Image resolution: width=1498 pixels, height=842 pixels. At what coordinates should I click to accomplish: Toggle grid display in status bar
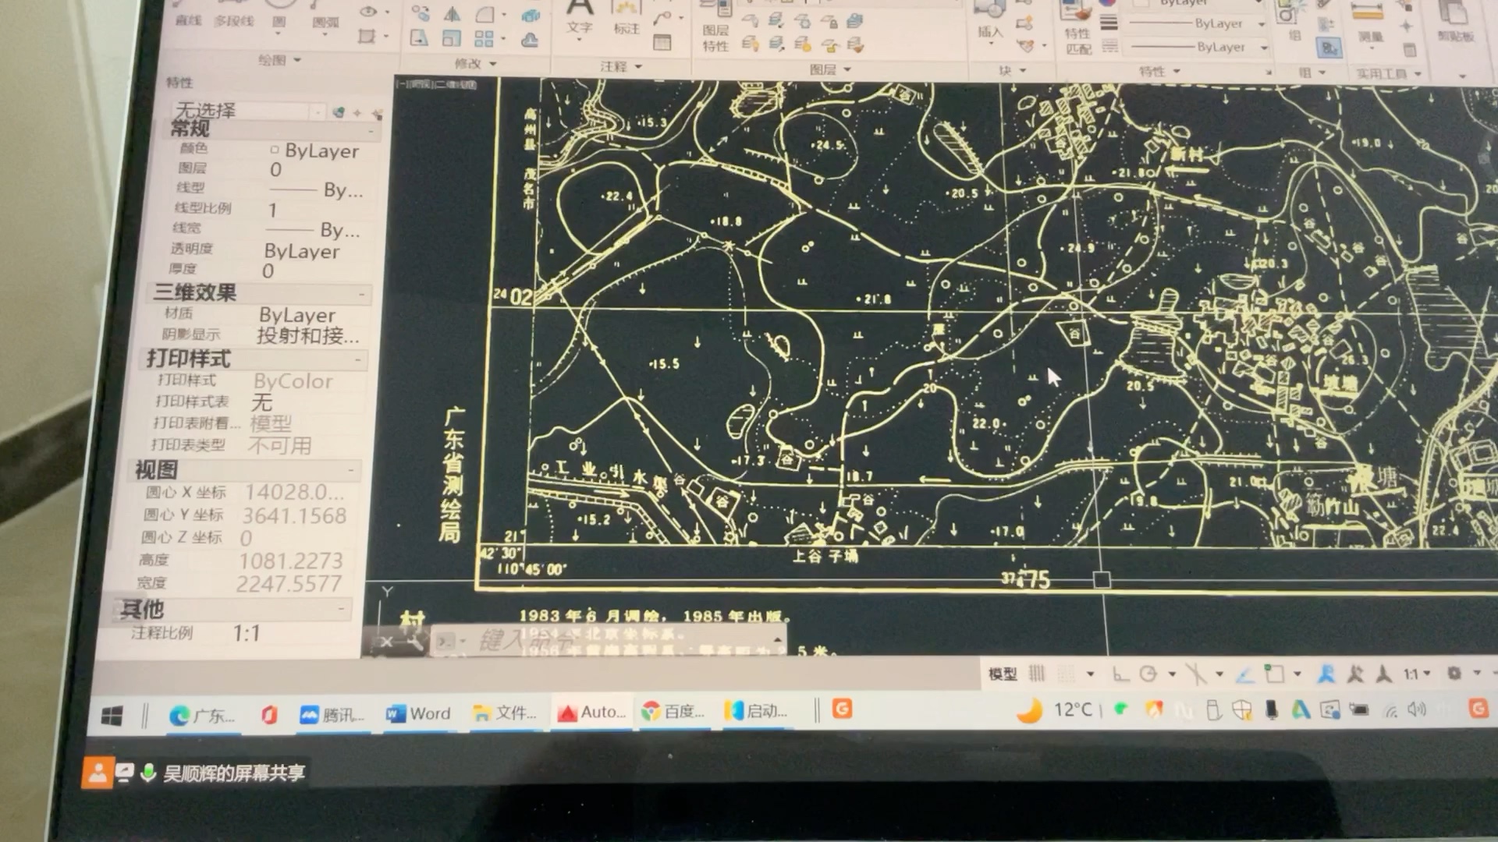1037,673
